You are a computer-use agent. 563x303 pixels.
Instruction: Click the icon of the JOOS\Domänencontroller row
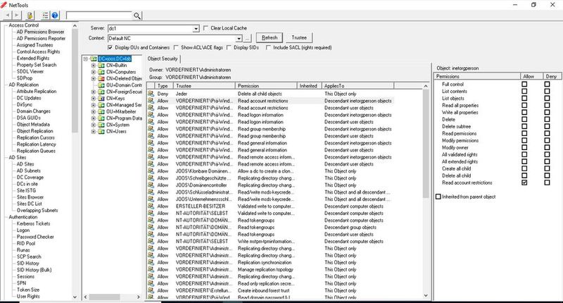pyautogui.click(x=151, y=185)
